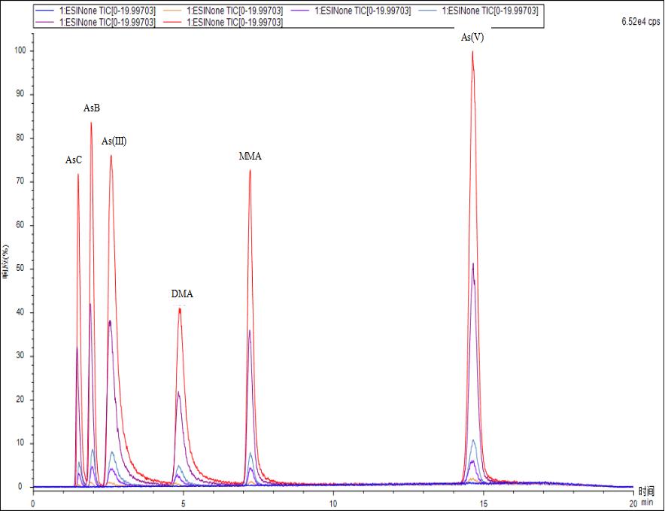Click the top of the red MMA peak
665x511 pixels.
coord(250,170)
